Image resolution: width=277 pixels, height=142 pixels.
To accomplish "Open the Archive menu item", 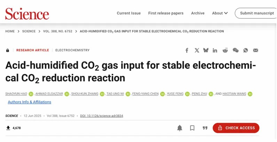I will [198, 13].
